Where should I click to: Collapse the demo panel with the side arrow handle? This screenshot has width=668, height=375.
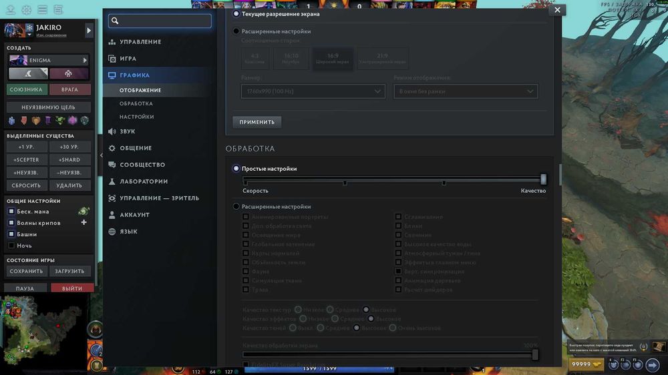[x=101, y=155]
